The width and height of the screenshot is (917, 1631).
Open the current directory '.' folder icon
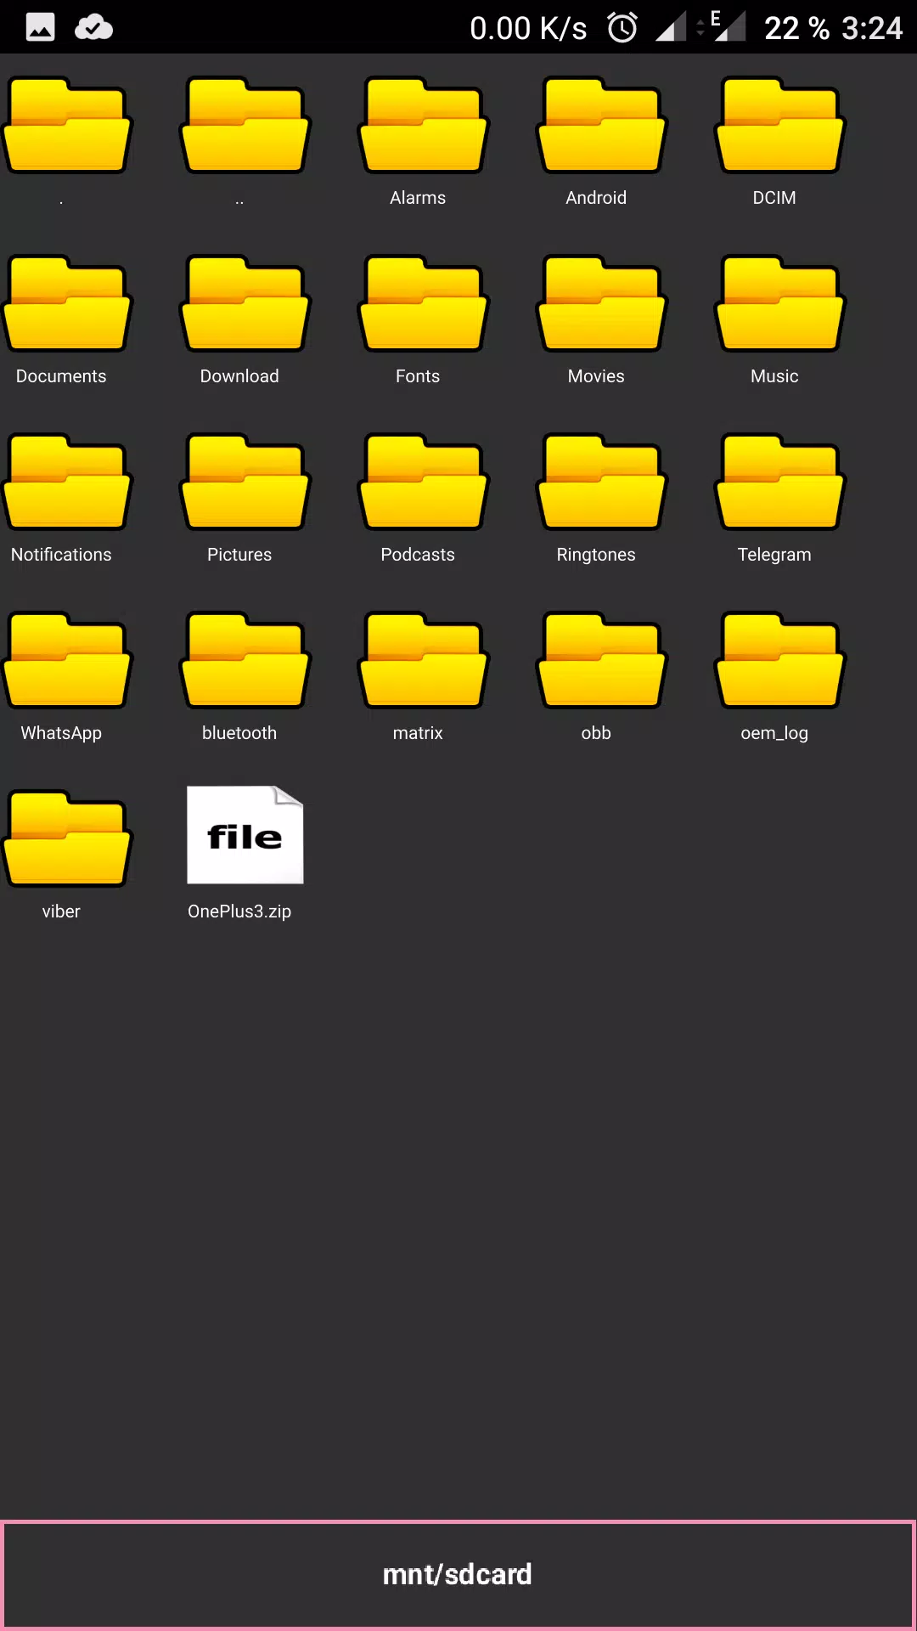tap(67, 126)
